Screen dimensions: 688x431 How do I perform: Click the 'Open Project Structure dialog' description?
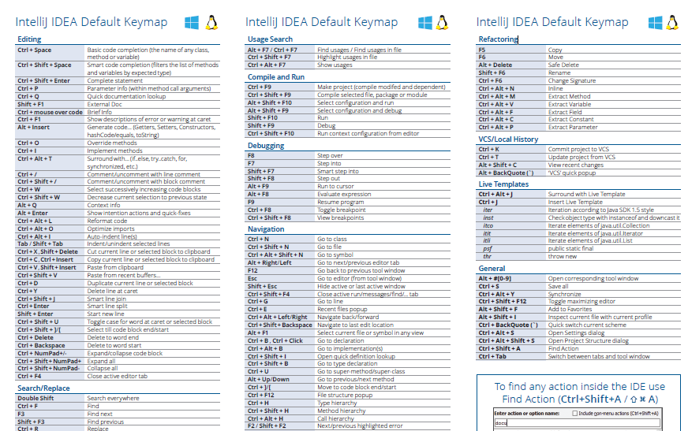click(588, 340)
